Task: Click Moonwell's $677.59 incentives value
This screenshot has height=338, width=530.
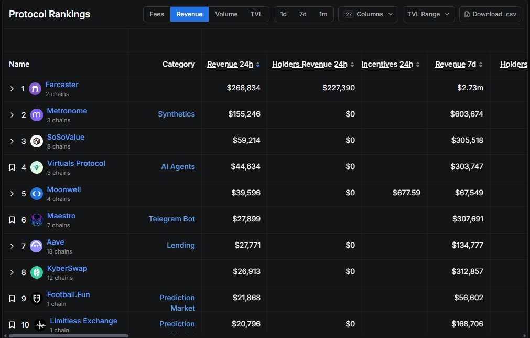Action: tap(406, 193)
